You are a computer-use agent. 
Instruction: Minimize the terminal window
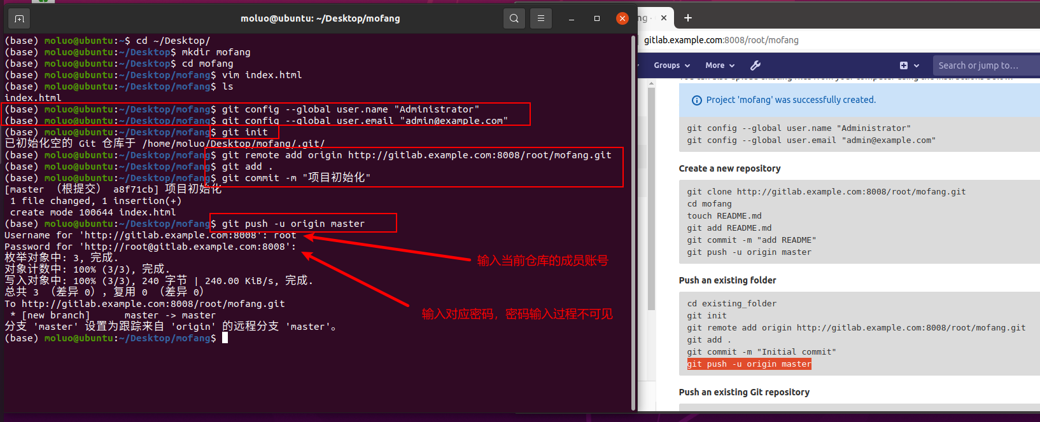(x=572, y=18)
